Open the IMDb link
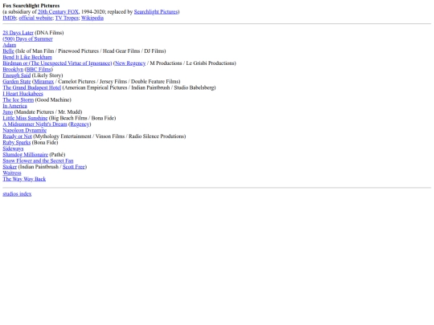The image size is (434, 325). [10, 18]
